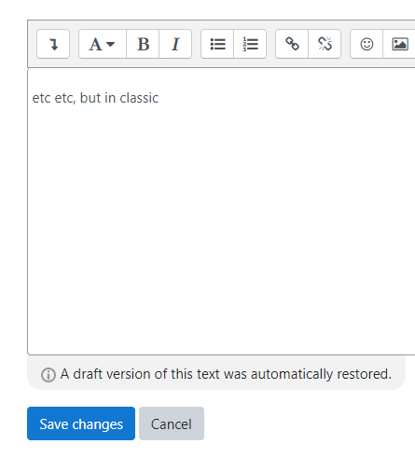Click the draft restored message text
Screen dimensions: 415x458
coord(226,374)
